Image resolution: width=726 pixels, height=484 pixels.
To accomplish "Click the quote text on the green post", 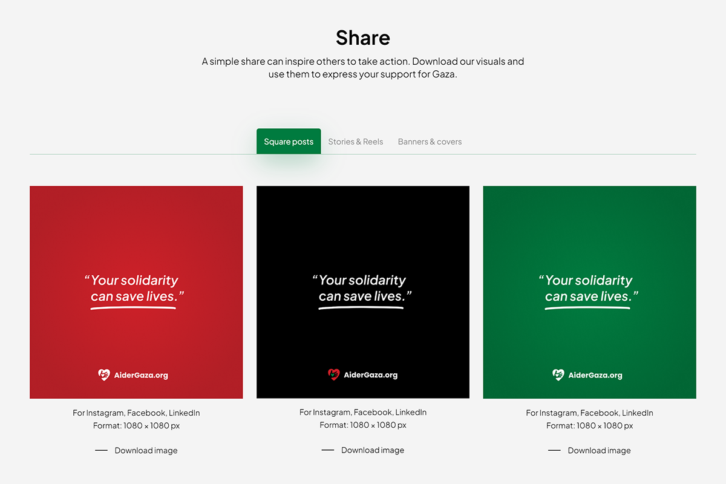I will coord(589,289).
